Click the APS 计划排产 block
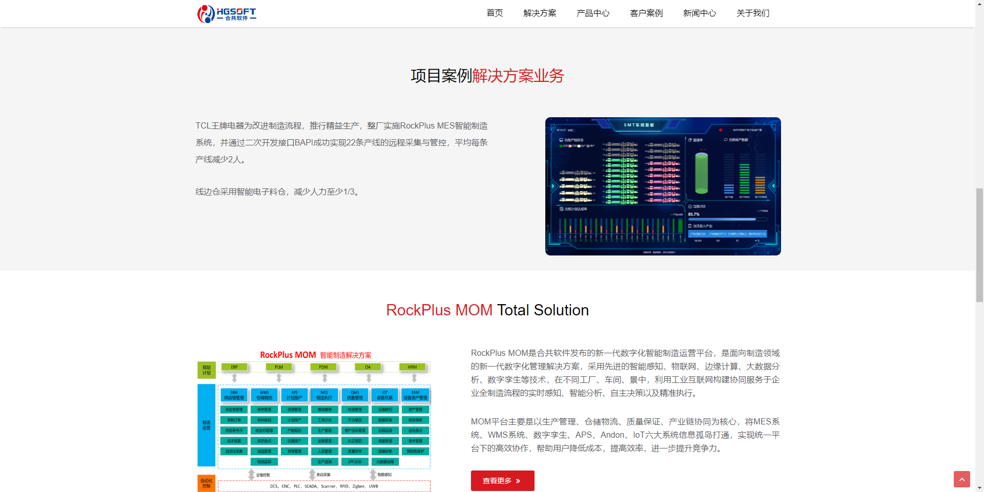The width and height of the screenshot is (984, 492). pyautogui.click(x=295, y=395)
